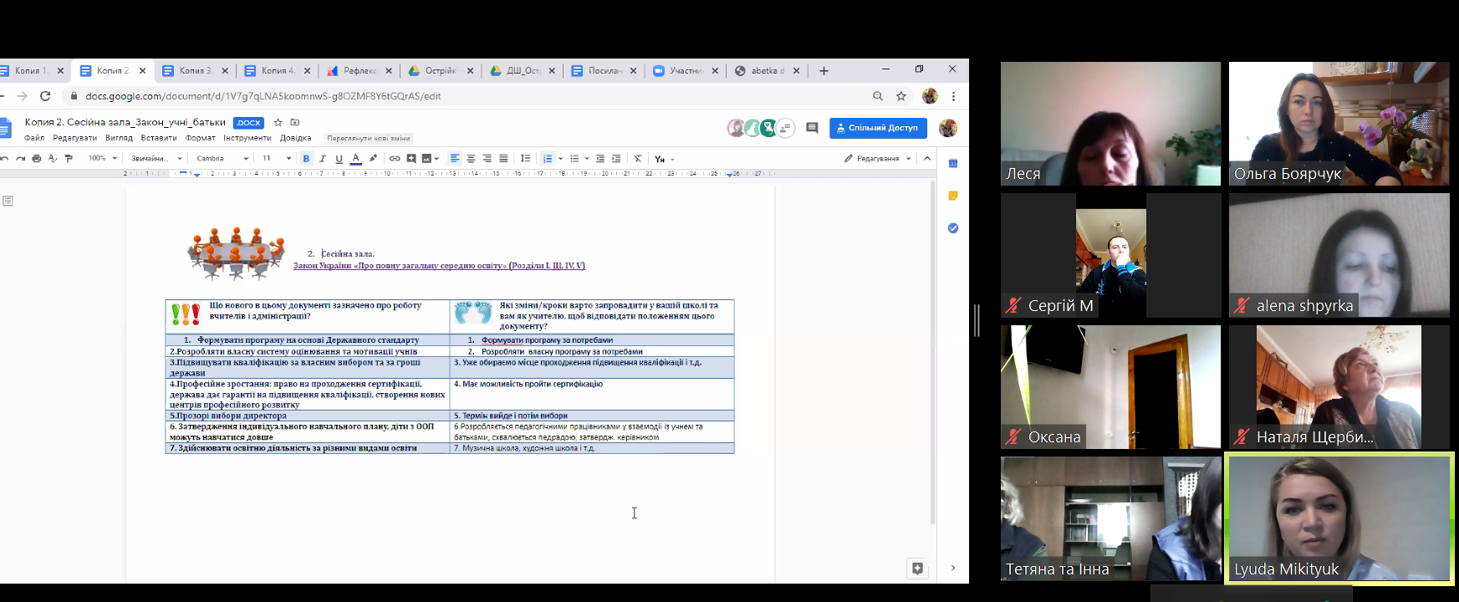
Task: Open the Довідка menu
Action: [x=296, y=138]
